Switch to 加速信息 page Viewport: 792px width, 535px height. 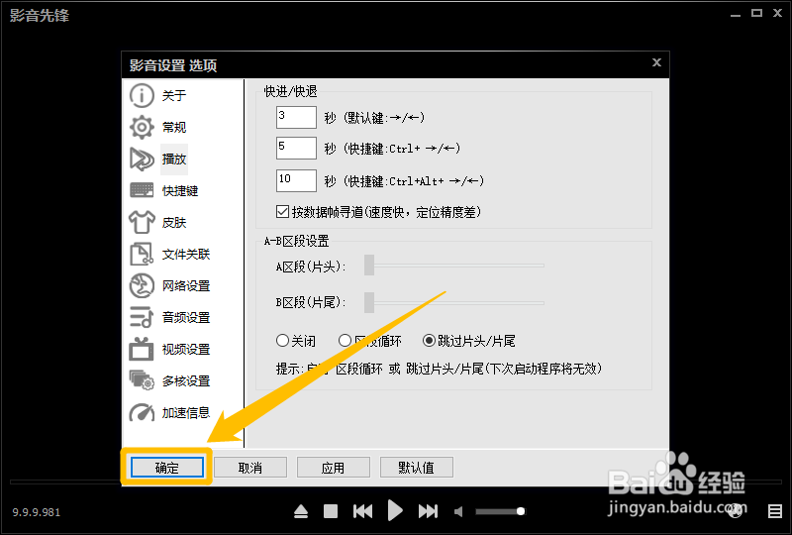[186, 412]
